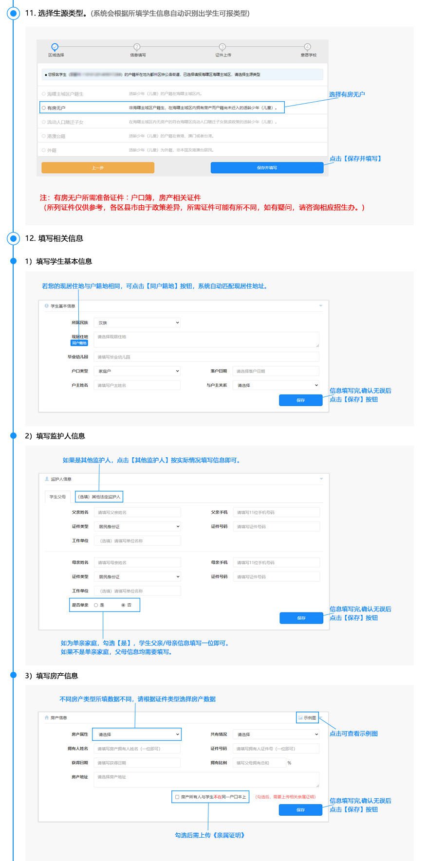This screenshot has width=426, height=861.
Task: Click the property 证件号码 input field
Action: point(276,749)
